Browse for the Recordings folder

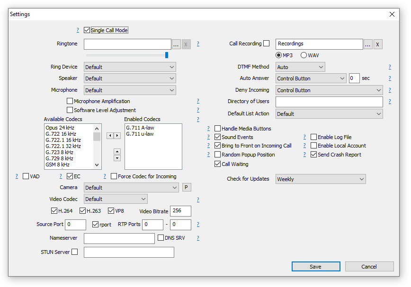coord(368,43)
